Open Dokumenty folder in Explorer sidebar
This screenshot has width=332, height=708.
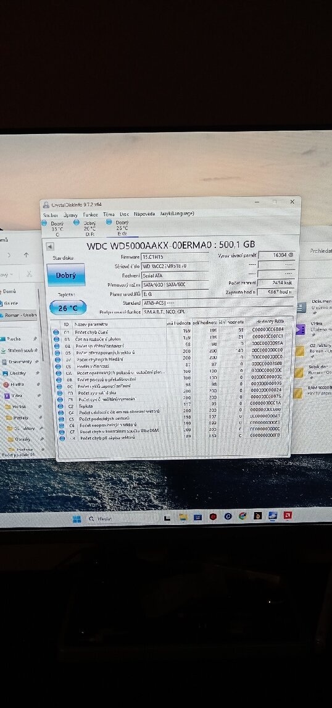coord(17,362)
